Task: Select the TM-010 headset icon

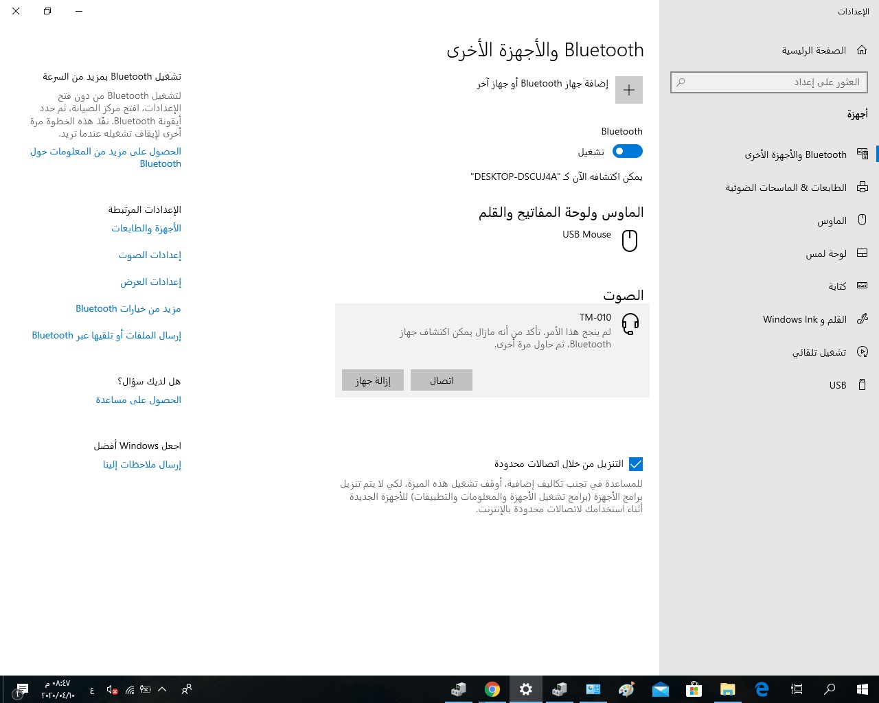Action: tap(630, 323)
